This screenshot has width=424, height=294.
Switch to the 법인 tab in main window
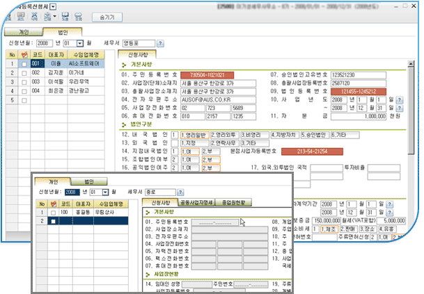pyautogui.click(x=63, y=32)
